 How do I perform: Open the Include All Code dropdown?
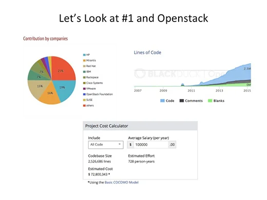106,145
